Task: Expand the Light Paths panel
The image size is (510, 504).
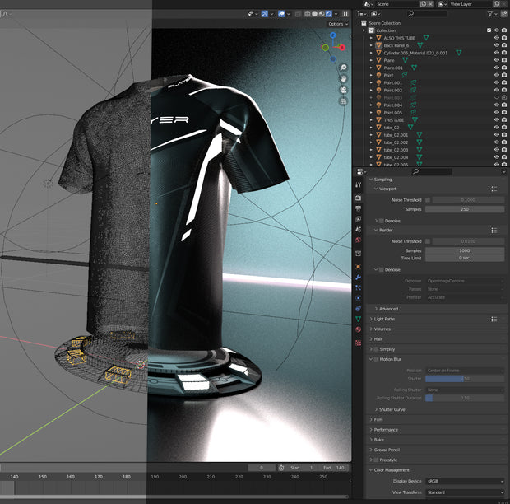Action: point(384,319)
